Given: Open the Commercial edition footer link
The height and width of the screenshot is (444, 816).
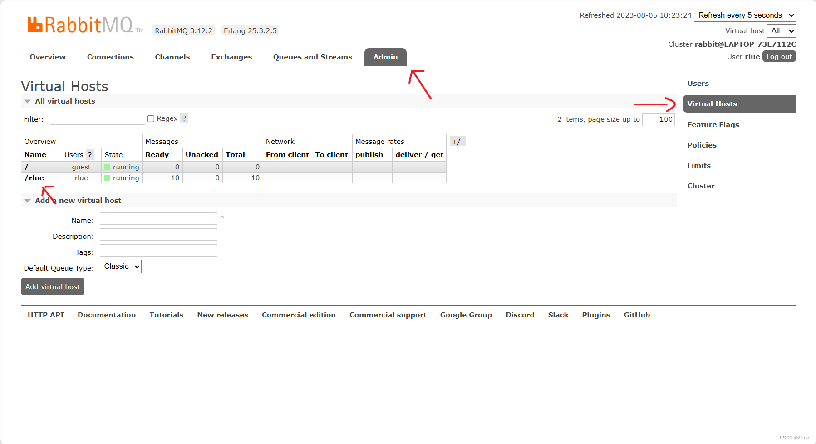Looking at the screenshot, I should coord(299,315).
